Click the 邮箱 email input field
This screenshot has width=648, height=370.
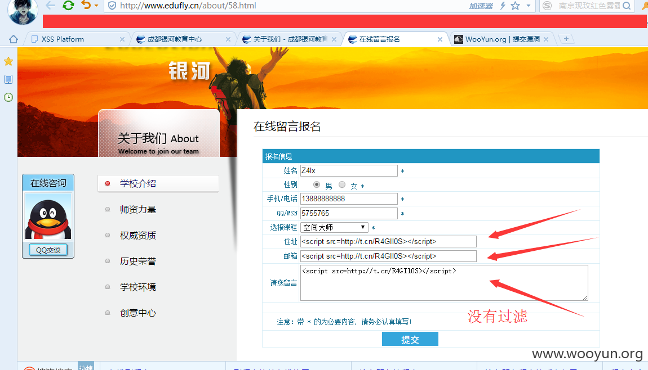click(x=388, y=256)
